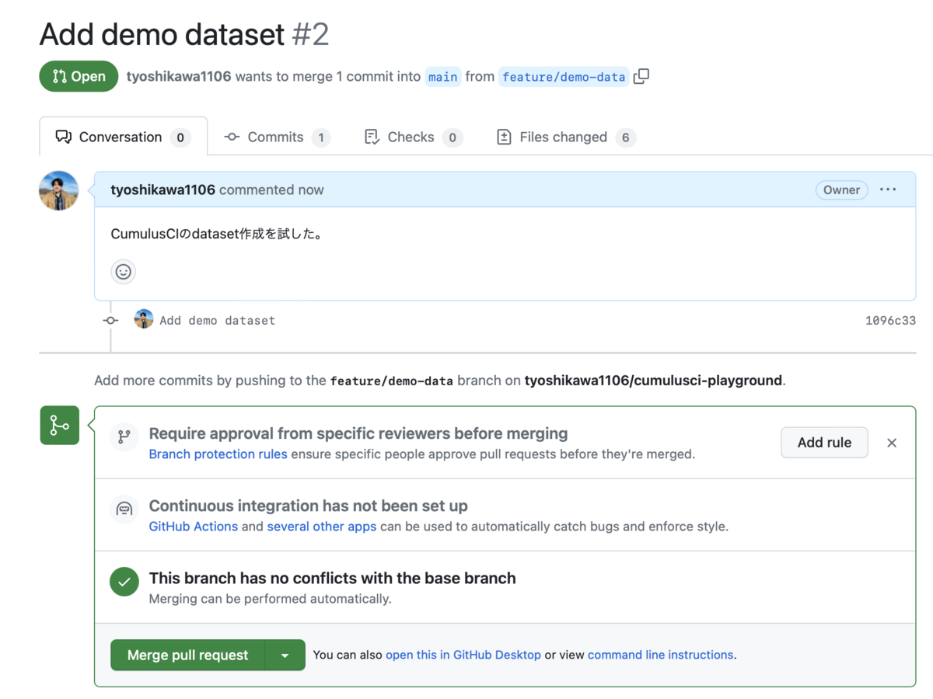The height and width of the screenshot is (699, 933).
Task: Click the small avatar next to the commit
Action: (144, 319)
